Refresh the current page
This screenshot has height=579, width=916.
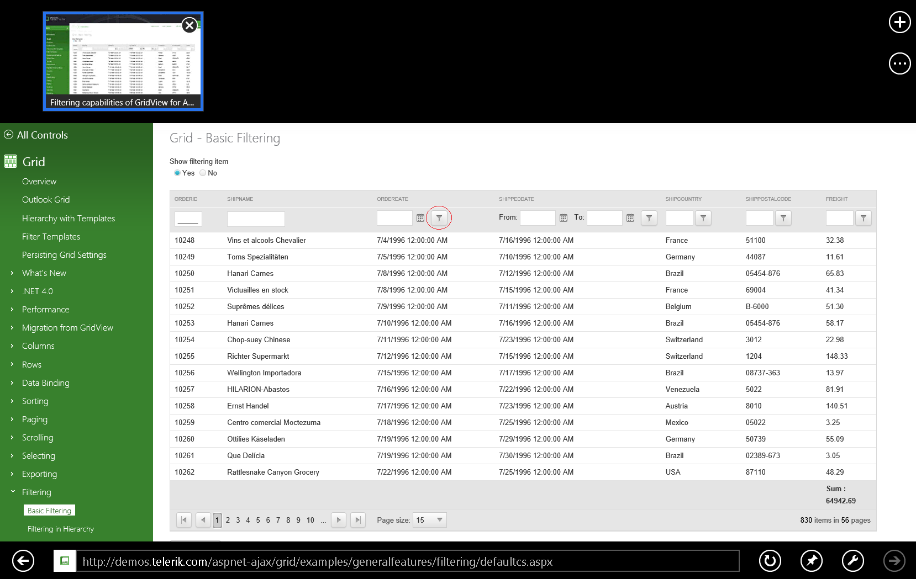click(x=770, y=561)
